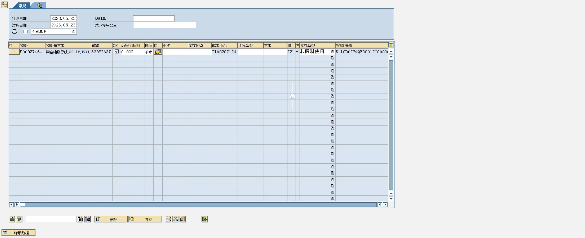The height and width of the screenshot is (238, 585).
Task: Switch to the 常规 tab
Action: 22,6
